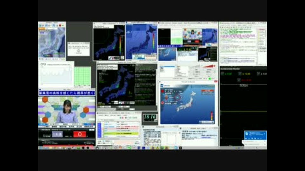This screenshot has height=171, width=305.
Task: Click the green round status indicator in the streaming window
Action: click(210, 79)
